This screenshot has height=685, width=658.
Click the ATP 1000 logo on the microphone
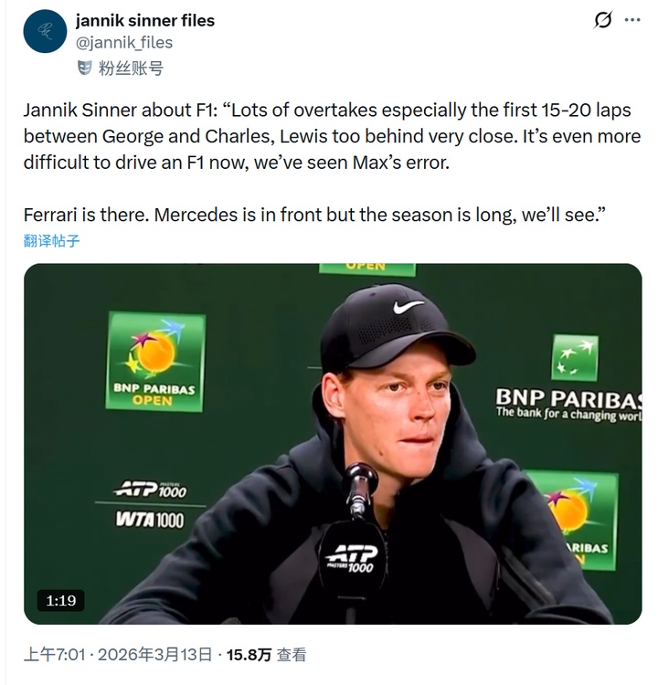350,556
